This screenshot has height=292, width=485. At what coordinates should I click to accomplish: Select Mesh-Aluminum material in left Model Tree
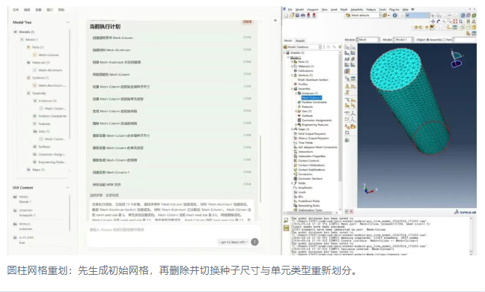pos(50,70)
